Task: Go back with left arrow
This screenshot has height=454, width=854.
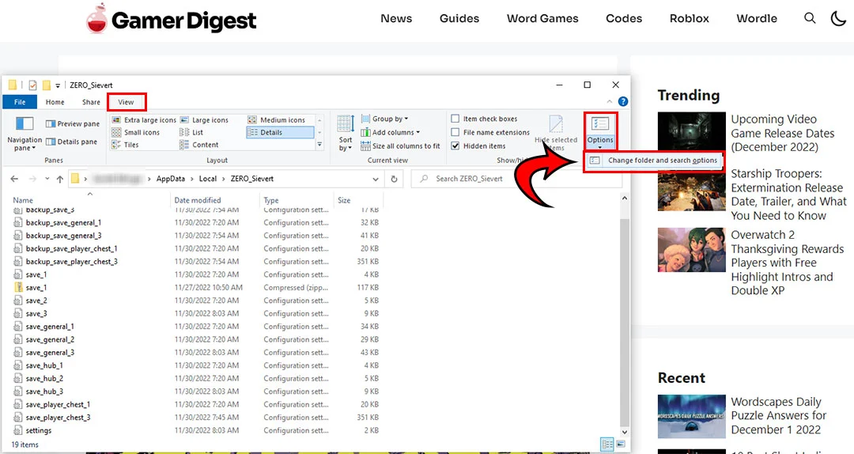Action: 14,179
